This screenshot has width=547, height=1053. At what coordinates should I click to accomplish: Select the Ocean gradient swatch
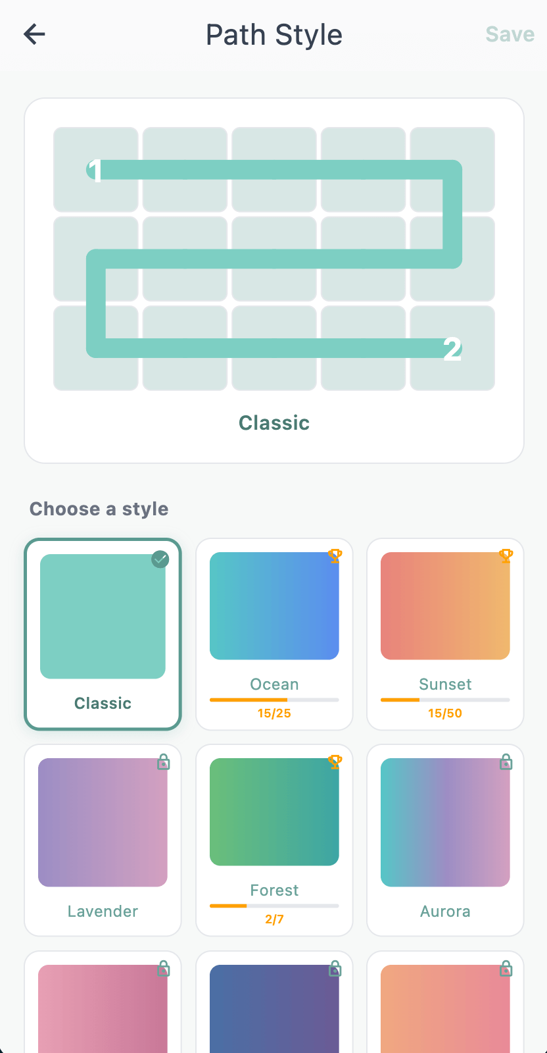point(274,605)
